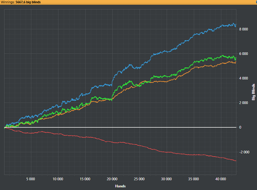Click the 40 000 label on the Hands axis
Screen dimensions: 257x190
[221, 179]
